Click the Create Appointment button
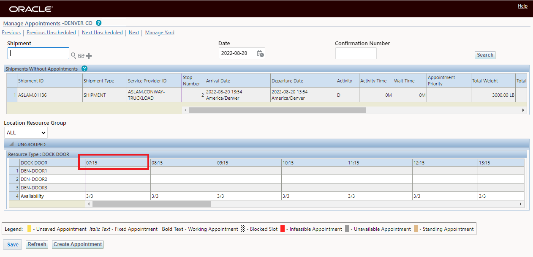The height and width of the screenshot is (257, 533). (x=78, y=244)
